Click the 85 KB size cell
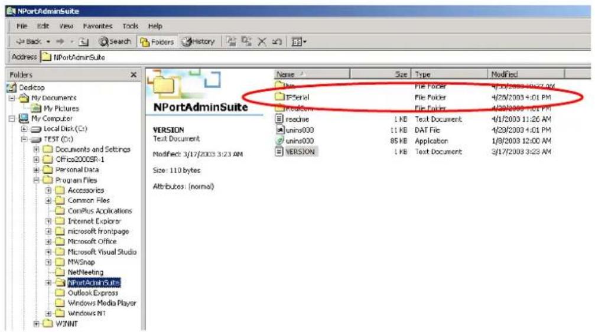 coord(399,141)
